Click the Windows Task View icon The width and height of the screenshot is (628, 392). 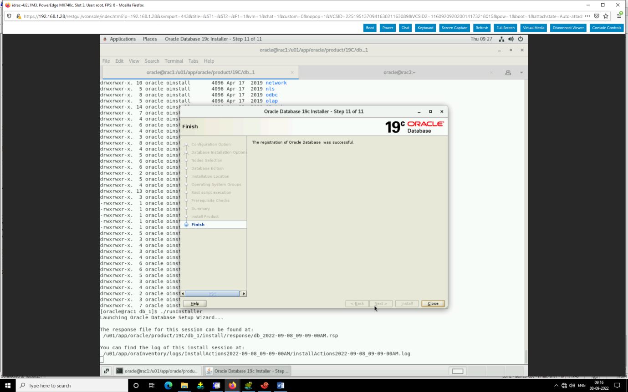[x=152, y=386]
